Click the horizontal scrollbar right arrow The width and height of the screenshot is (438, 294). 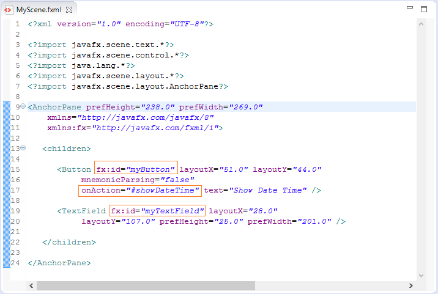[x=411, y=285]
